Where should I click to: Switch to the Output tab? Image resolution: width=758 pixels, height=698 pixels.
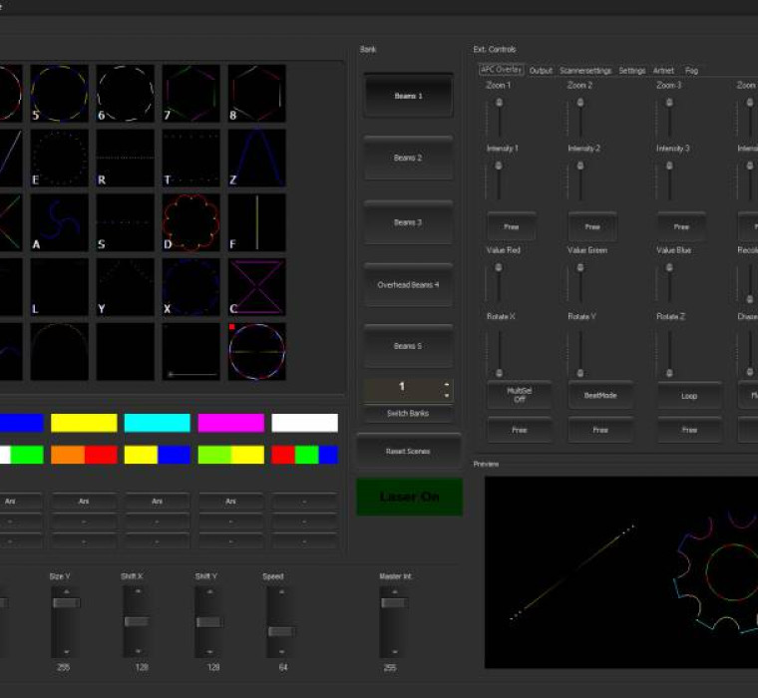pyautogui.click(x=541, y=71)
